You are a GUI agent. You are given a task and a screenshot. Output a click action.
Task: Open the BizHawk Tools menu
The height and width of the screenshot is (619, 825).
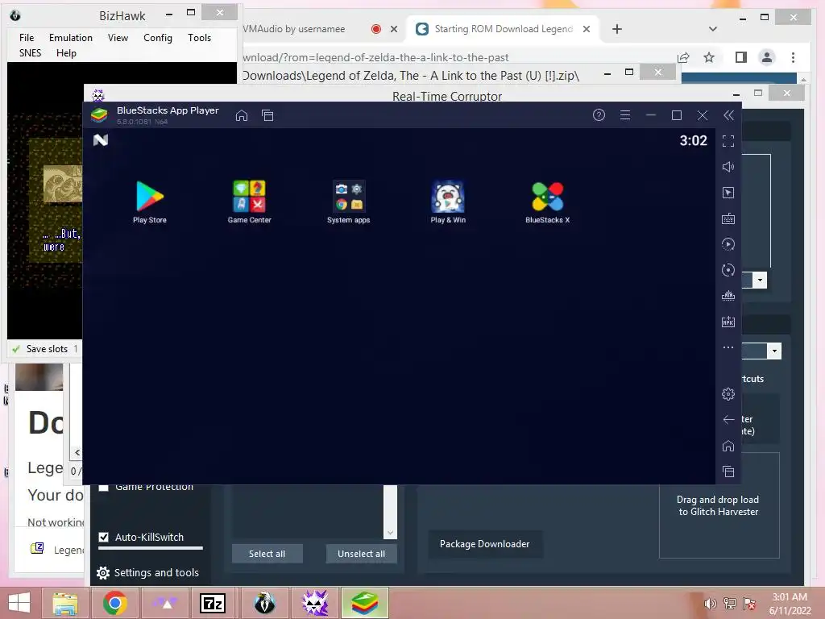click(x=200, y=38)
